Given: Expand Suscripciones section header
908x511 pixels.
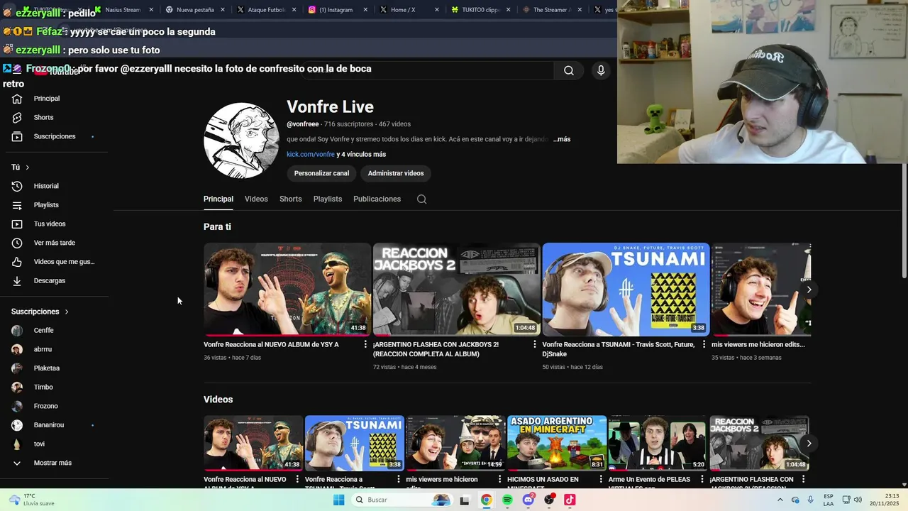Looking at the screenshot, I should click(x=40, y=312).
